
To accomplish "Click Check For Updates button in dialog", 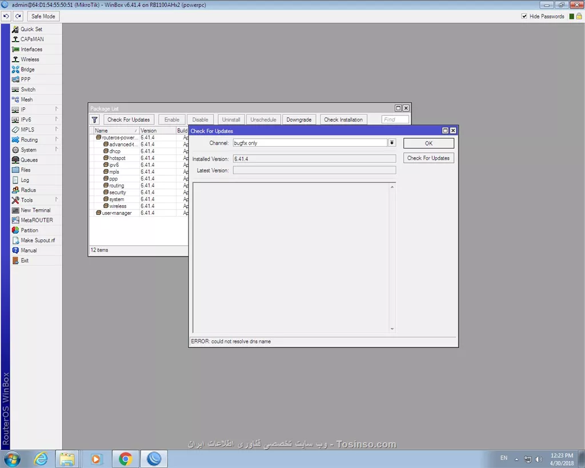I will tap(428, 158).
